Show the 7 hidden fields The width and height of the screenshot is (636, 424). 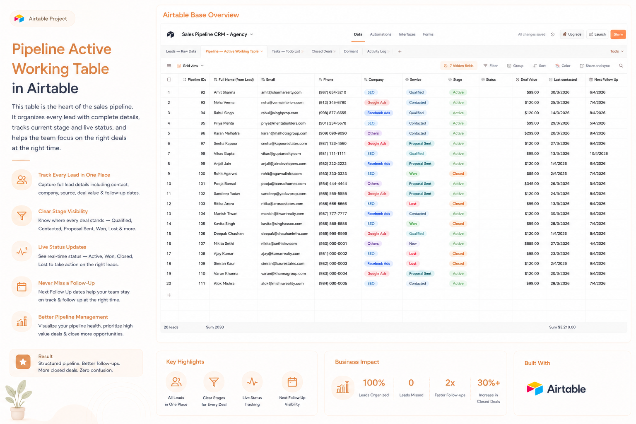(459, 66)
